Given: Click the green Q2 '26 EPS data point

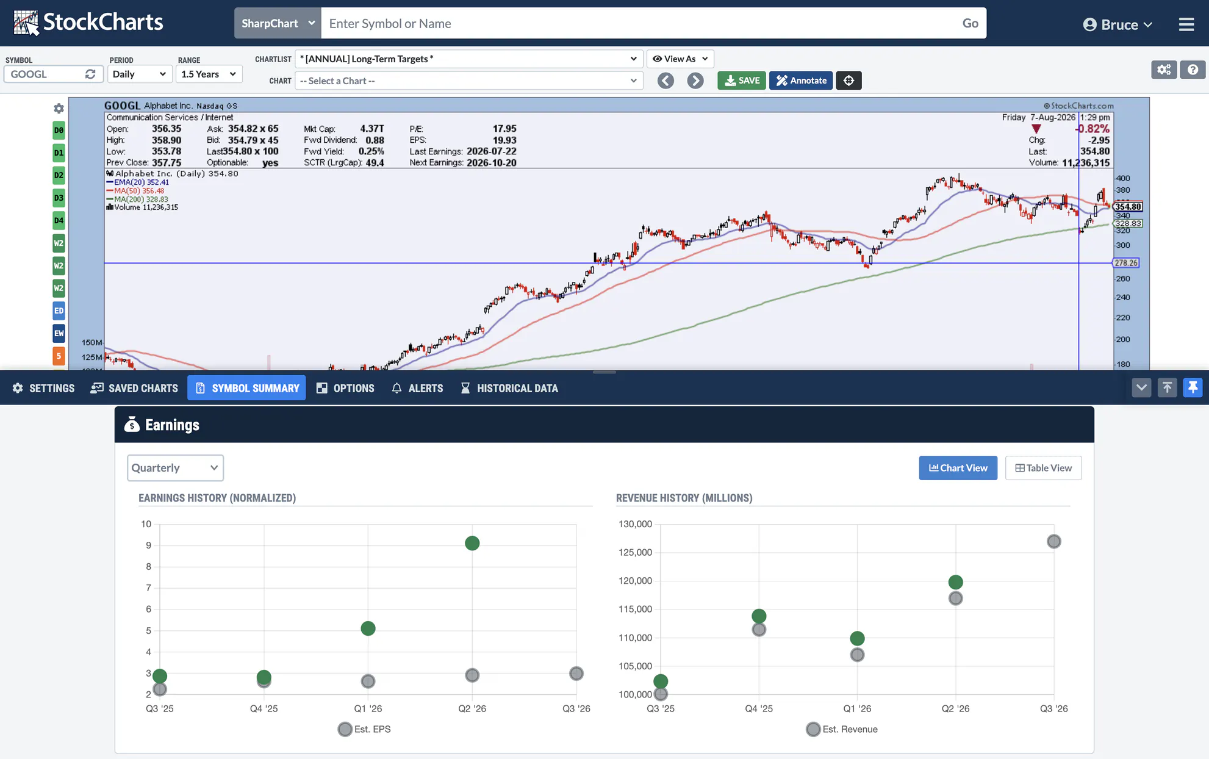Looking at the screenshot, I should pyautogui.click(x=472, y=543).
